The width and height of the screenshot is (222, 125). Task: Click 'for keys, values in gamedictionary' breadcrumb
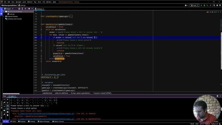click(81, 93)
